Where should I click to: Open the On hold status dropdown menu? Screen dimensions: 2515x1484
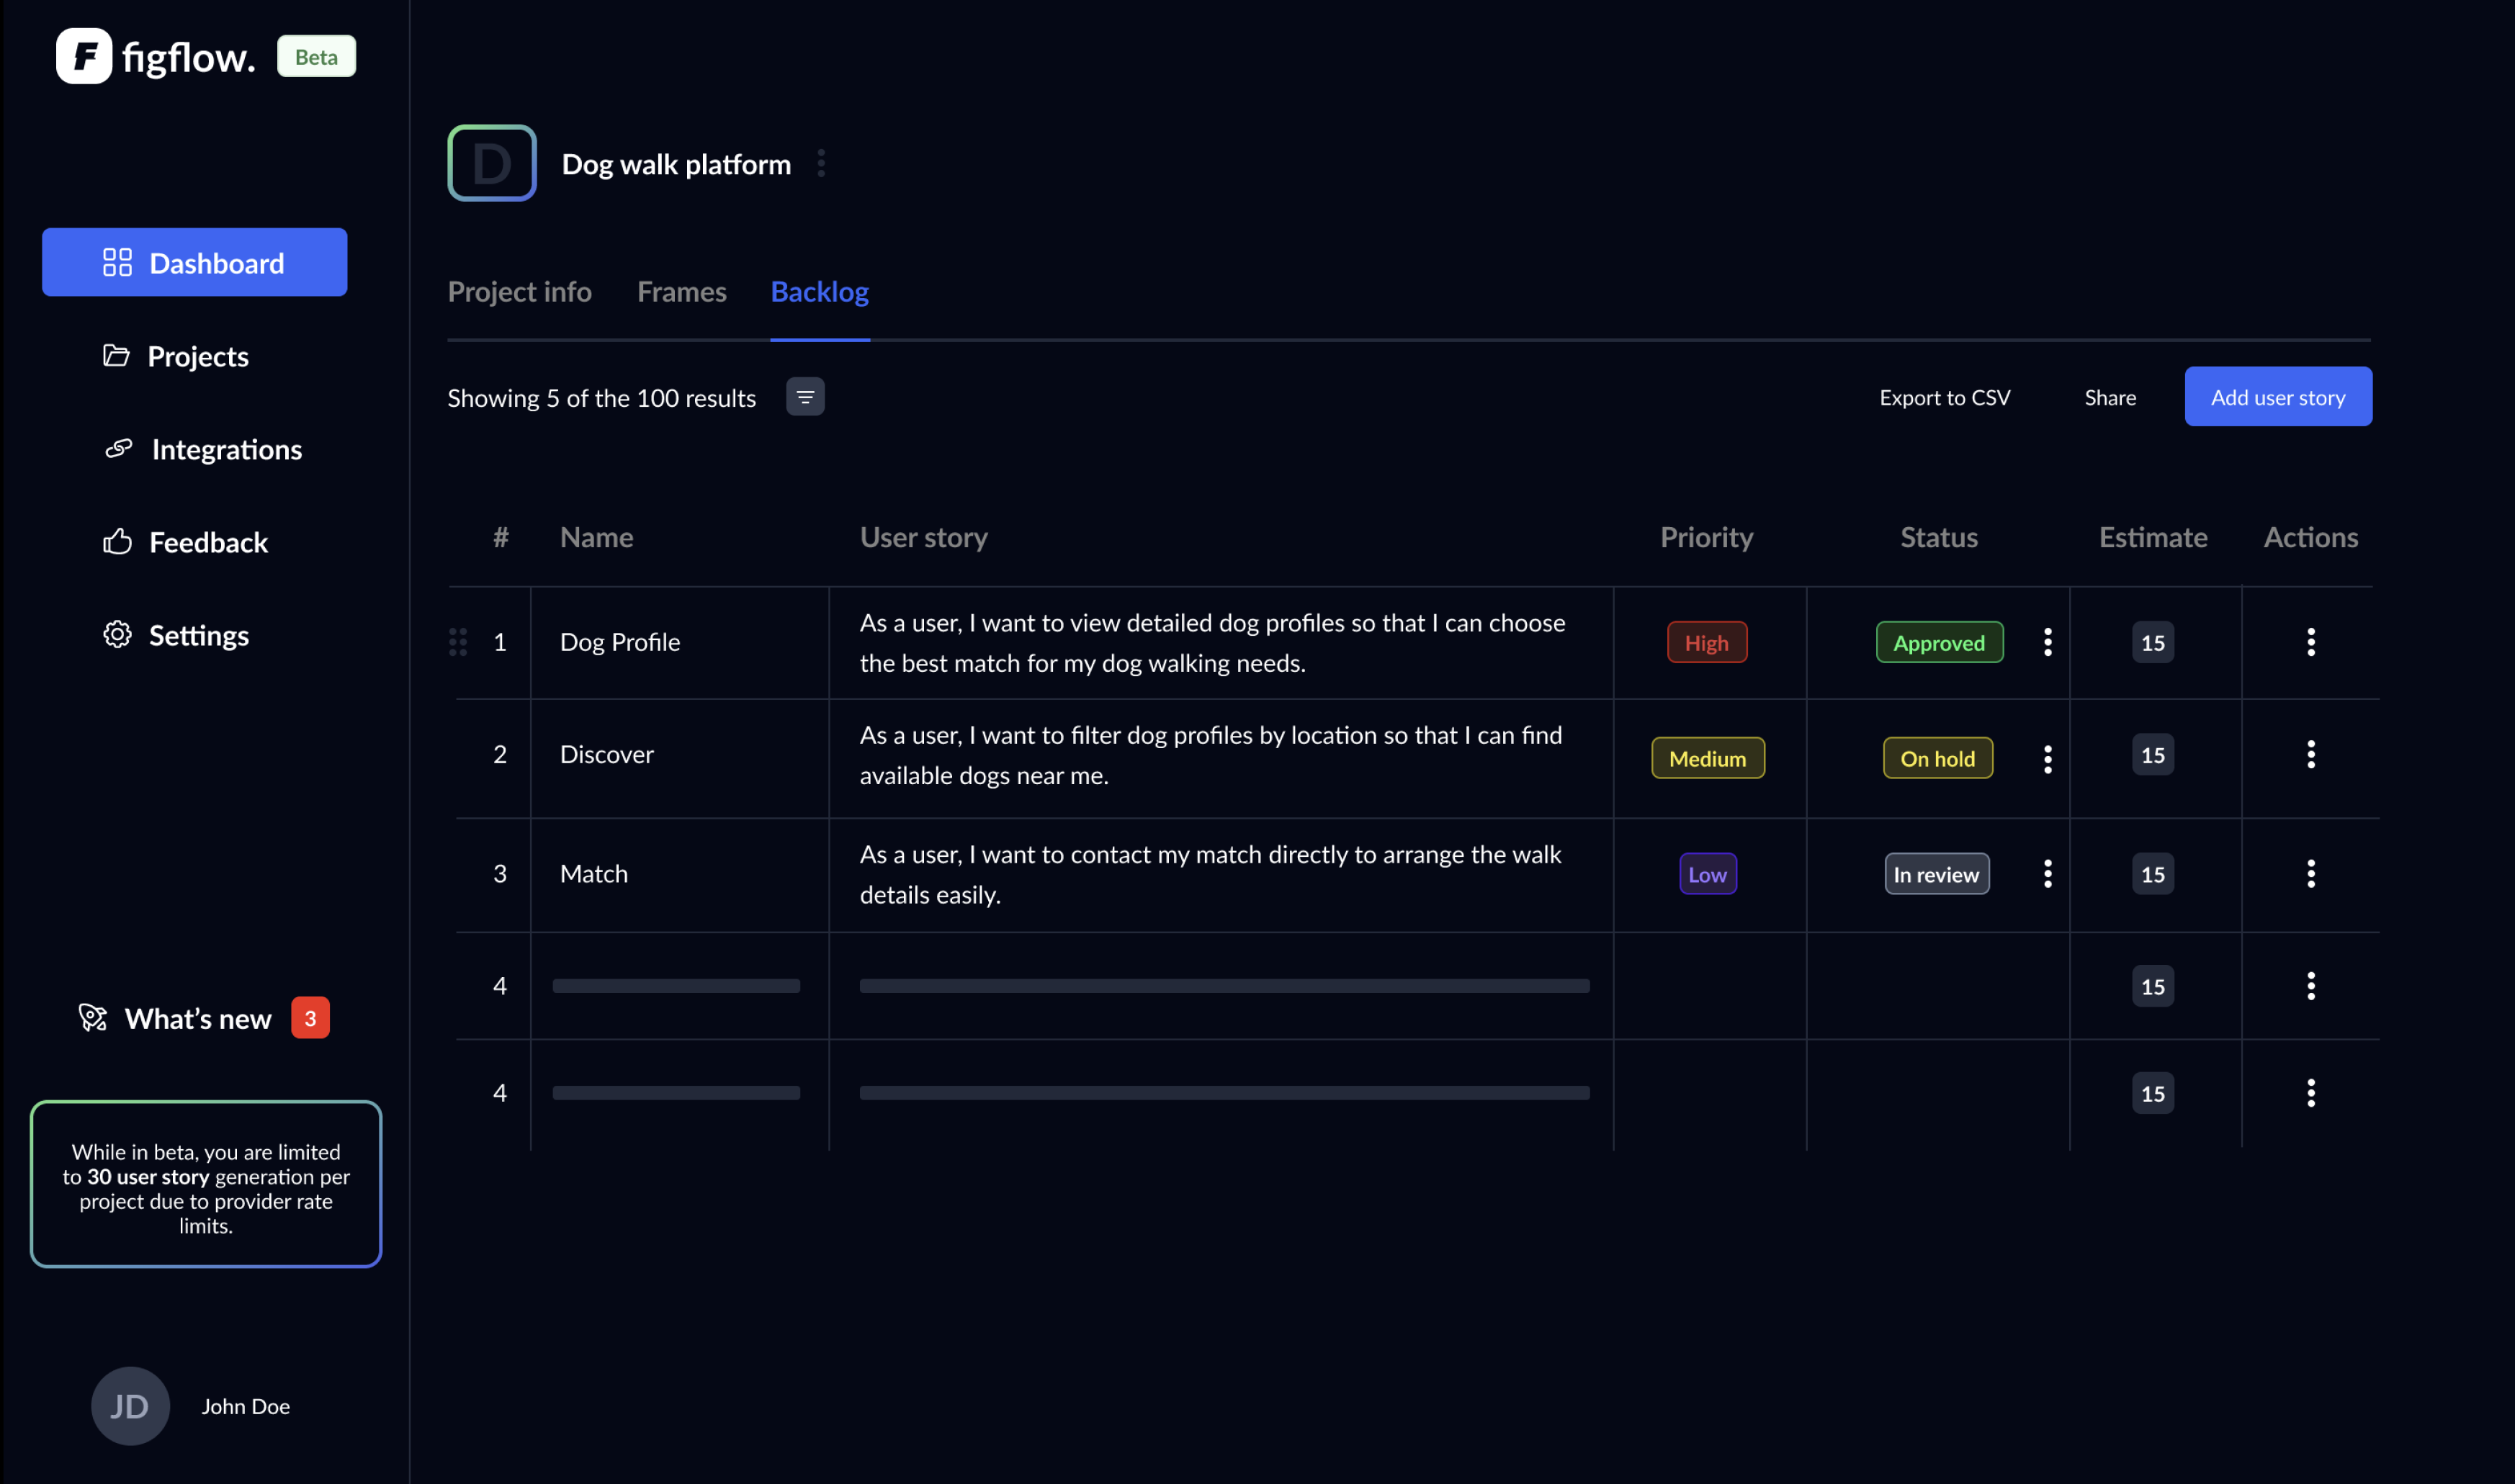2047,759
